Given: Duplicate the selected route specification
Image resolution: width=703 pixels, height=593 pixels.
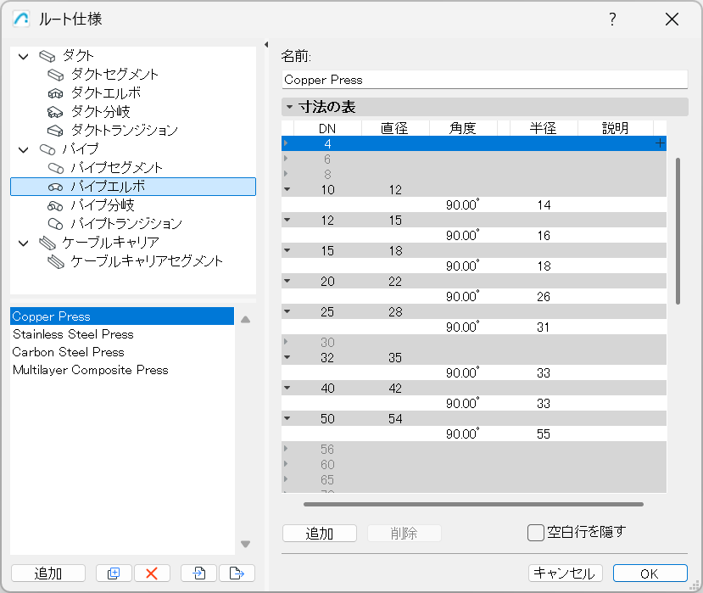Looking at the screenshot, I should click(114, 573).
